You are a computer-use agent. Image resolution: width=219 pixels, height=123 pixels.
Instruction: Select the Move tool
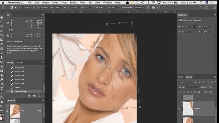2,17
